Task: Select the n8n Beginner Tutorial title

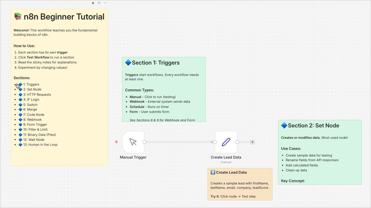Action: pyautogui.click(x=64, y=17)
